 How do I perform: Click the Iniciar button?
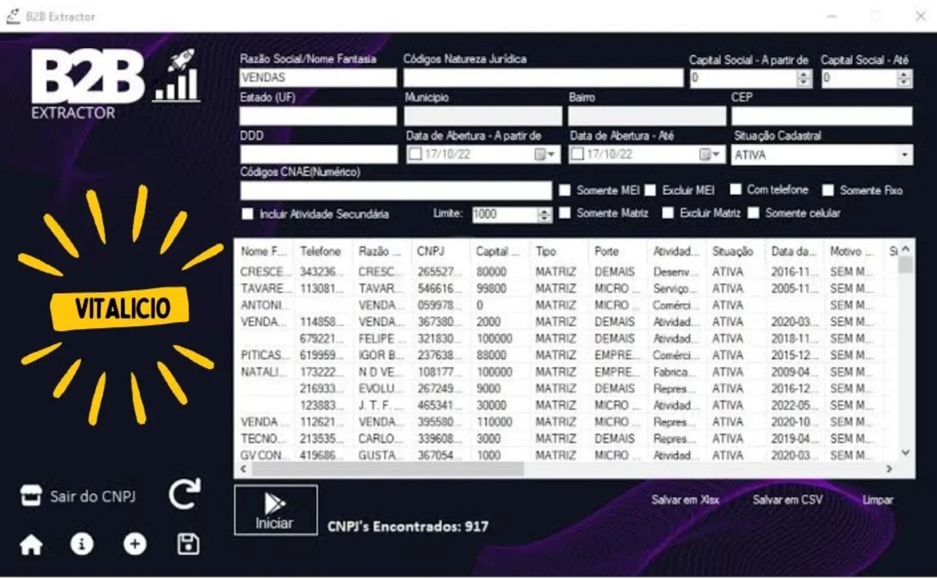coord(276,510)
